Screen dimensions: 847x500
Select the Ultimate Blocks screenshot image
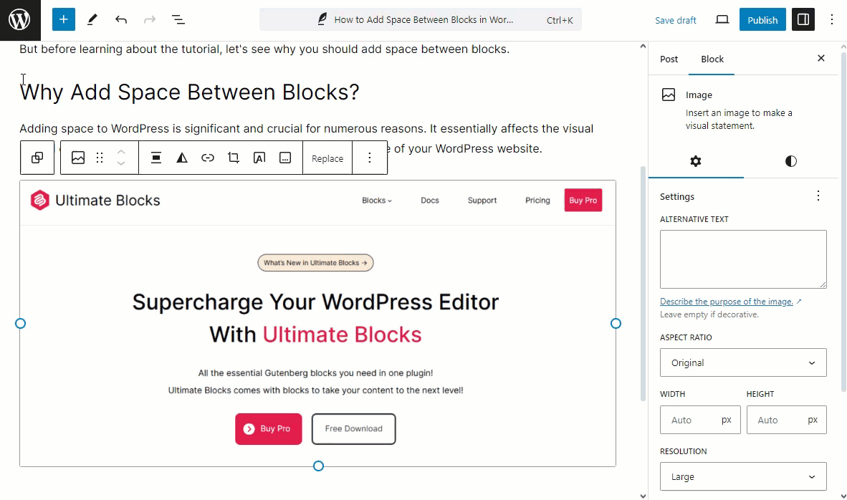click(x=317, y=324)
